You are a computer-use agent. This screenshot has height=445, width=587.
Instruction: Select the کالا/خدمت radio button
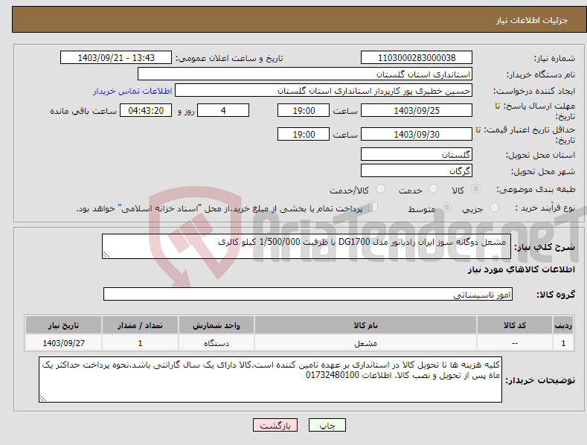380,189
